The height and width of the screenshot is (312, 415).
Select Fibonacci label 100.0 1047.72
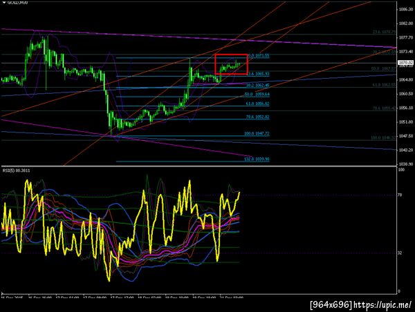(257, 133)
